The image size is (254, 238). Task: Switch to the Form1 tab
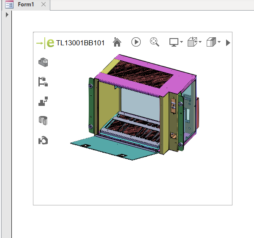(25, 4)
